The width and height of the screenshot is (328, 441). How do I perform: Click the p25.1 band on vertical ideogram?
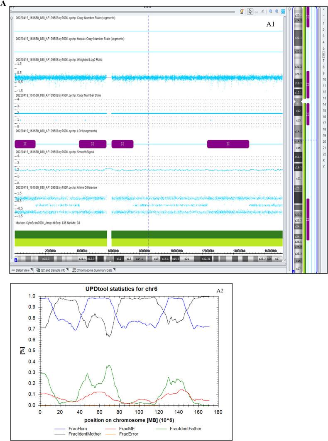pyautogui.click(x=298, y=15)
